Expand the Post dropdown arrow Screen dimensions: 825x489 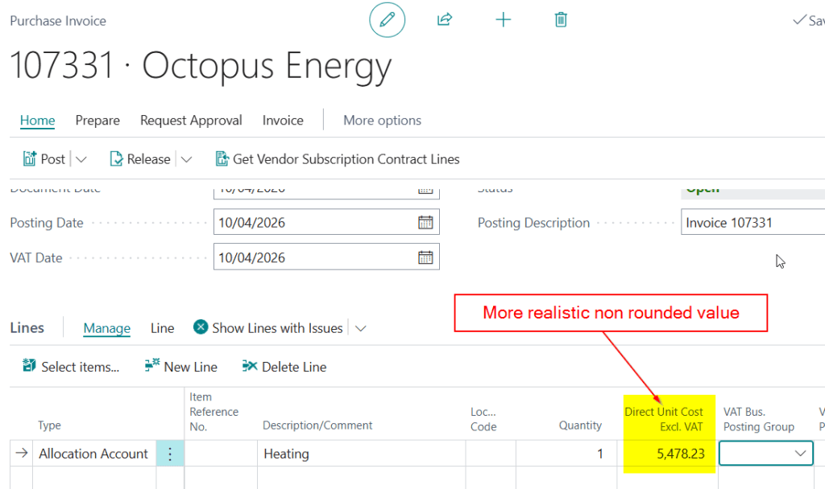point(81,159)
